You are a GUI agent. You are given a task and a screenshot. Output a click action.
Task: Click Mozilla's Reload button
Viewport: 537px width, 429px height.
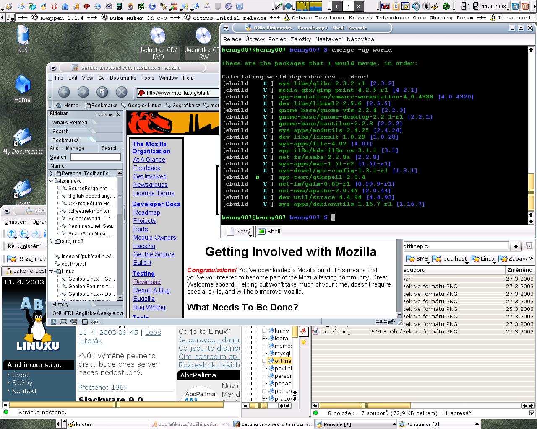[x=102, y=92]
